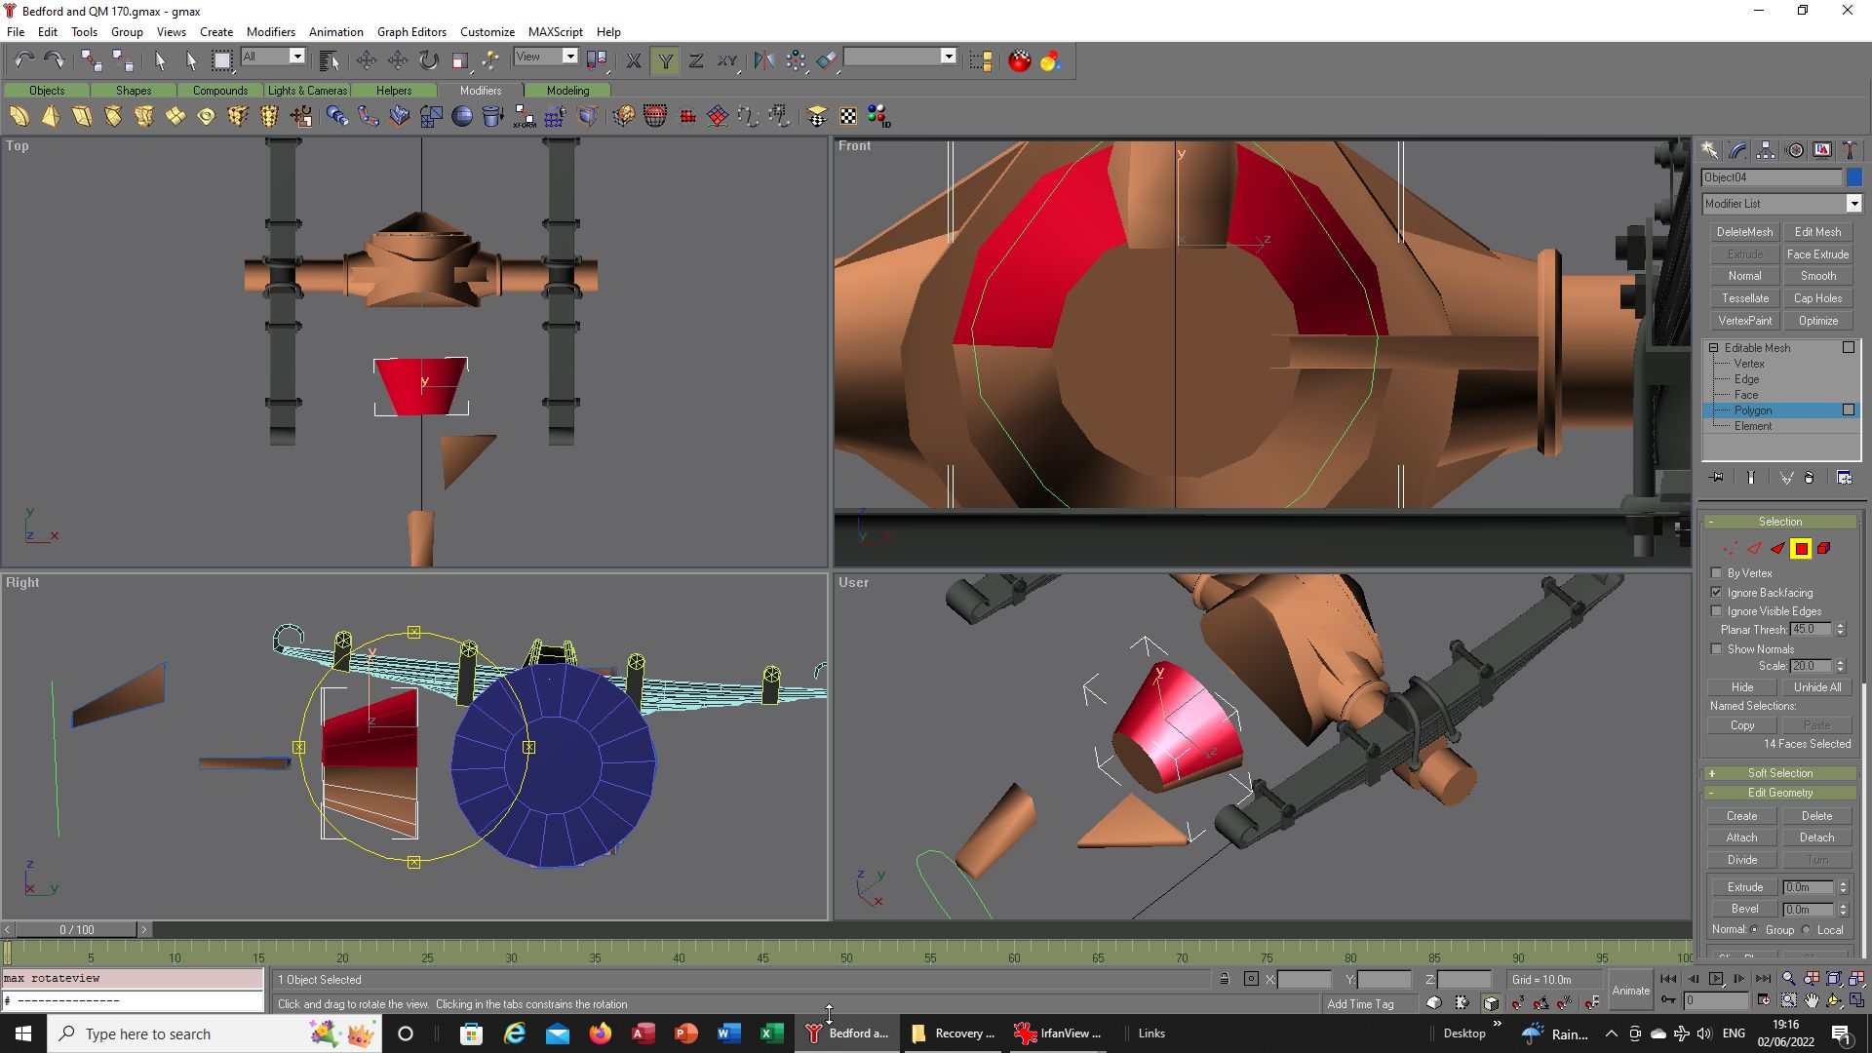Image resolution: width=1872 pixels, height=1053 pixels.
Task: Activate polygon selection level icon
Action: pos(1801,549)
